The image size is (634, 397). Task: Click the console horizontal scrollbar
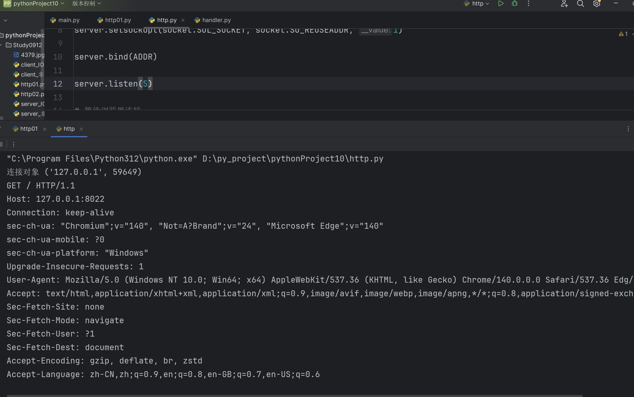[x=294, y=396]
